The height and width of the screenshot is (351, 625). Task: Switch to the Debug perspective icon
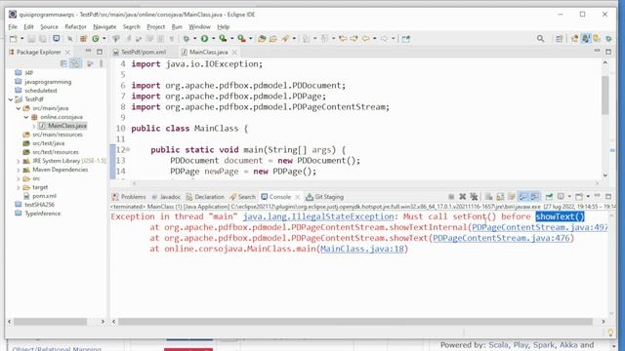(608, 39)
